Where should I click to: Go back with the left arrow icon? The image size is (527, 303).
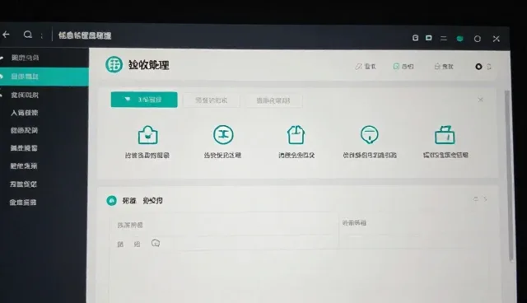click(x=6, y=35)
